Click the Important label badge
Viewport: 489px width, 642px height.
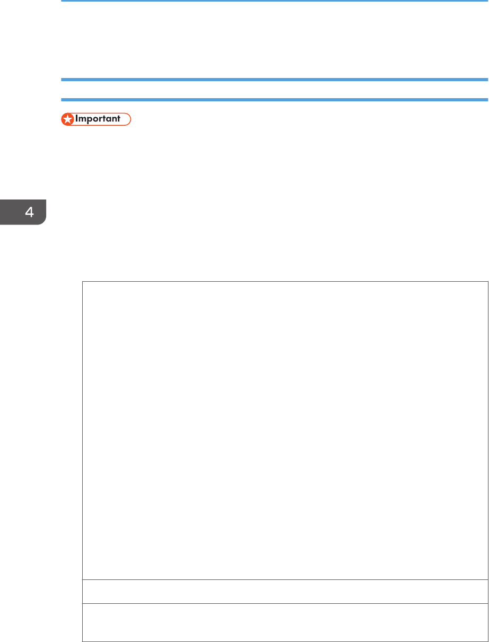pyautogui.click(x=96, y=119)
